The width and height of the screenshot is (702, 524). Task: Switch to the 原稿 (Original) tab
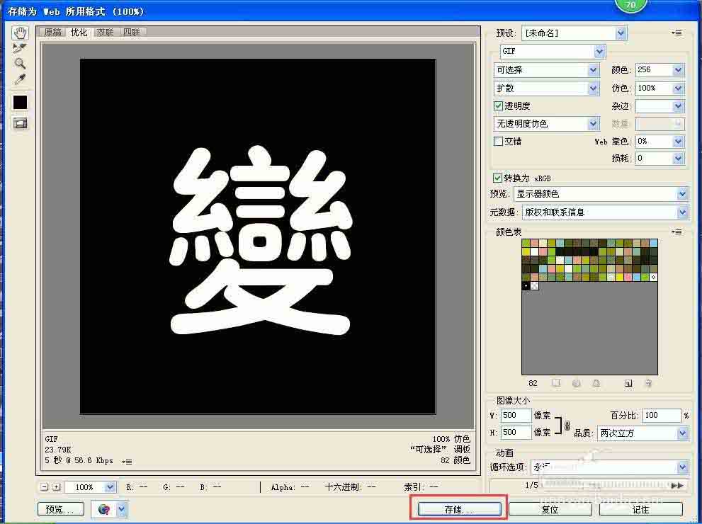52,32
